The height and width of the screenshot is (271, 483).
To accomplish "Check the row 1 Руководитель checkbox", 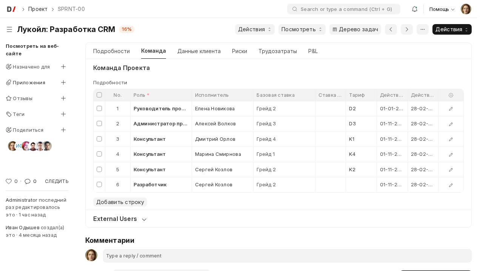I will point(99,108).
